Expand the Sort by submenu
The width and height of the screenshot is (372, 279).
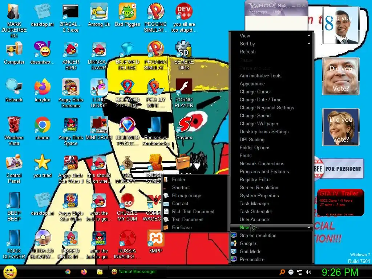pyautogui.click(x=271, y=44)
